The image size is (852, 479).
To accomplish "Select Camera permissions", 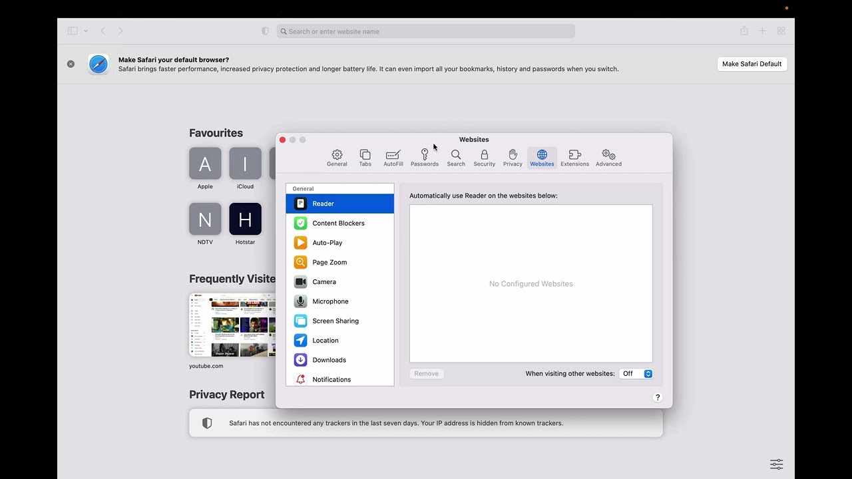I will click(x=339, y=281).
